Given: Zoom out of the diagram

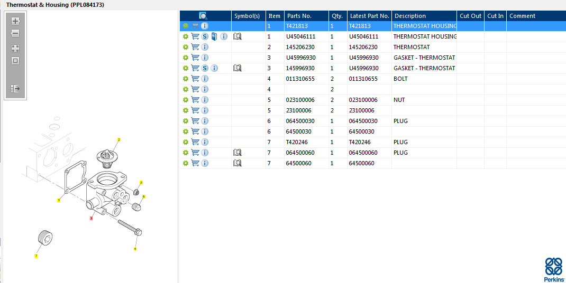Looking at the screenshot, I should pyautogui.click(x=15, y=34).
